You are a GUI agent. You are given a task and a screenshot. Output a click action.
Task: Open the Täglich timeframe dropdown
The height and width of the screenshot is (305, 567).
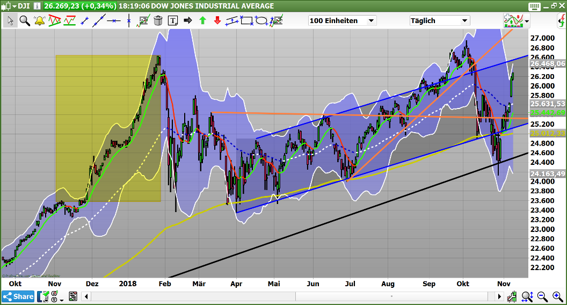[x=440, y=20]
